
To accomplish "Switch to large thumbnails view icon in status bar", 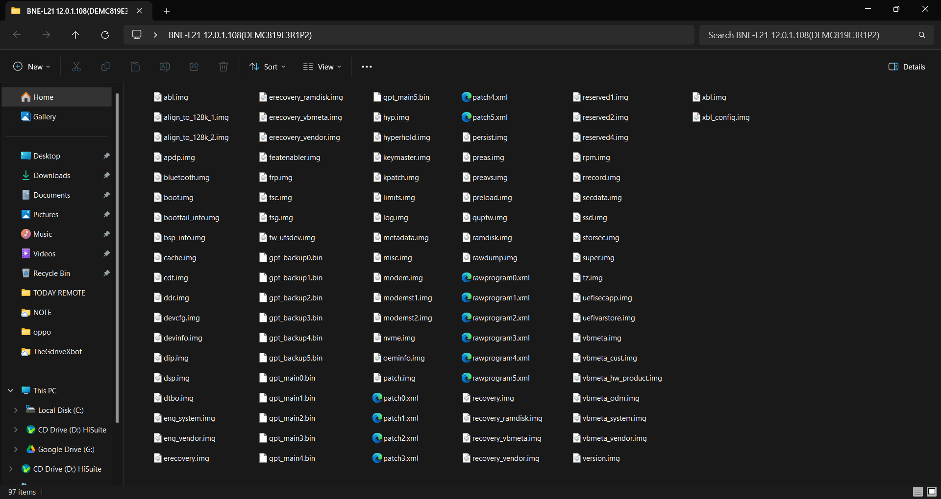I will [x=932, y=492].
